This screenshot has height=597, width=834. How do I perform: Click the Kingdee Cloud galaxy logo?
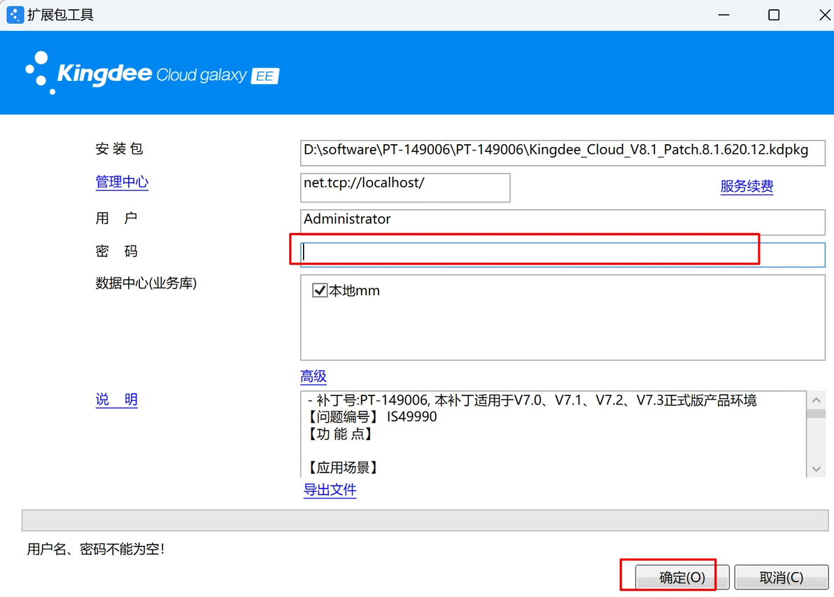(x=152, y=73)
